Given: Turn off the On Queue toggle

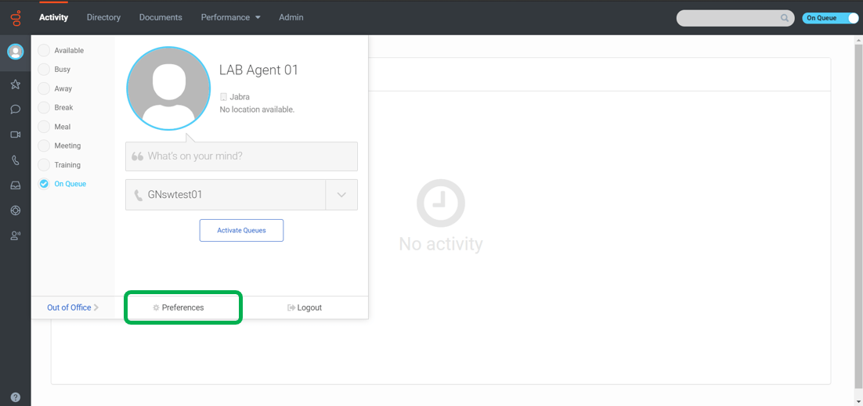Looking at the screenshot, I should 830,18.
